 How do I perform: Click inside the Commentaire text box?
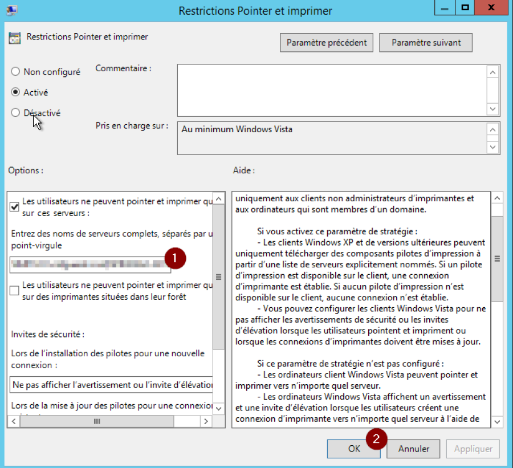click(x=332, y=90)
